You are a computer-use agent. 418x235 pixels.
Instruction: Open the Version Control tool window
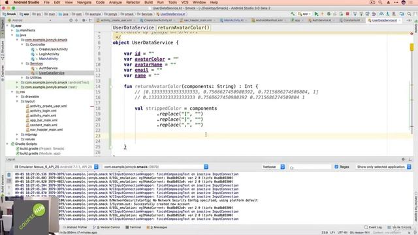(x=107, y=227)
